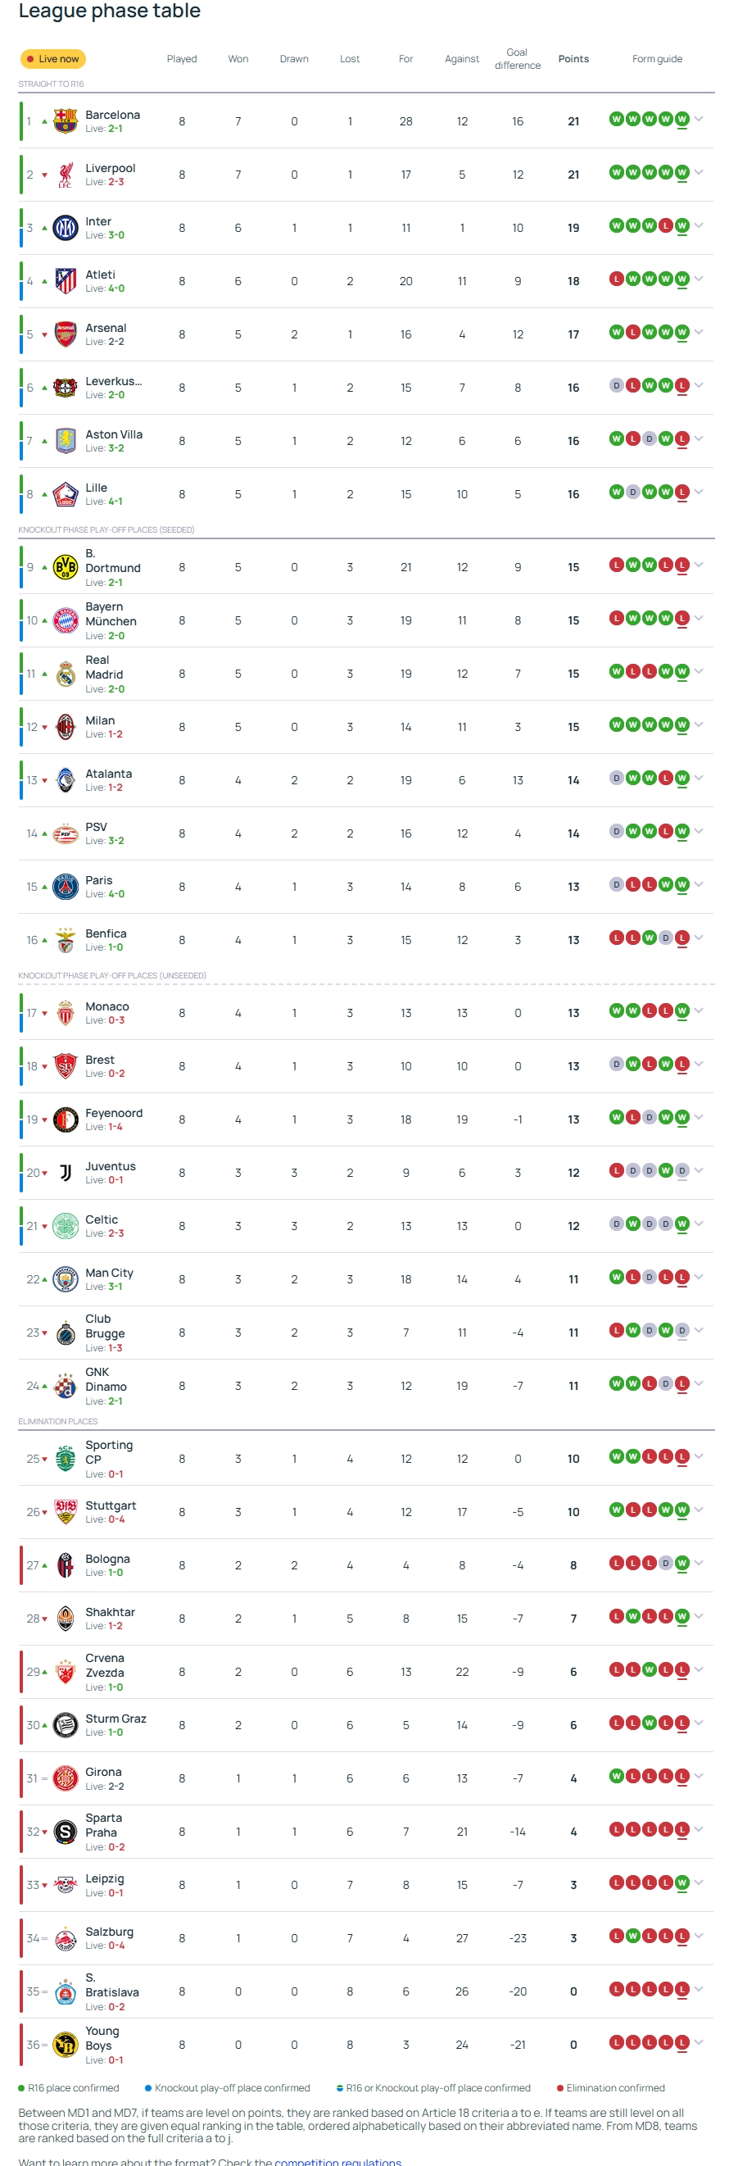
Task: Expand Arsenal's form guide chevron
Action: tap(699, 332)
